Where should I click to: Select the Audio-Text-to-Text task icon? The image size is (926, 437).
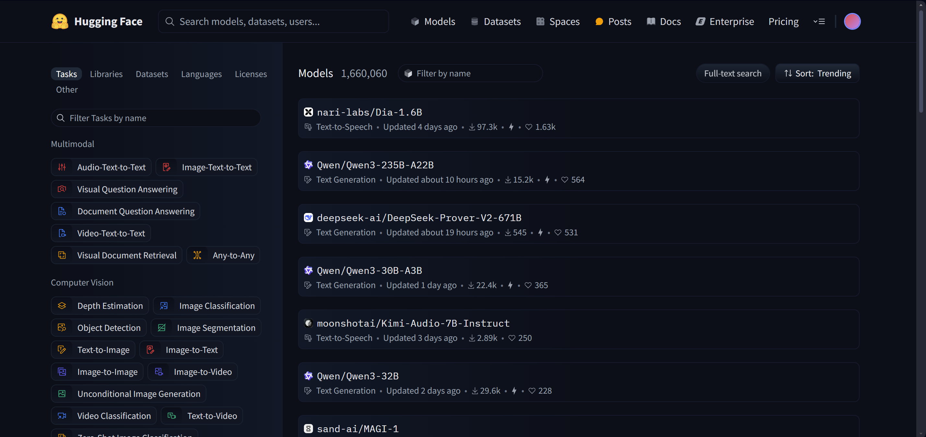pos(62,167)
